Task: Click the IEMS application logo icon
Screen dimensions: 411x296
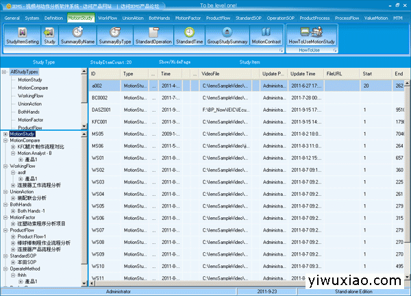Action: coord(8,6)
